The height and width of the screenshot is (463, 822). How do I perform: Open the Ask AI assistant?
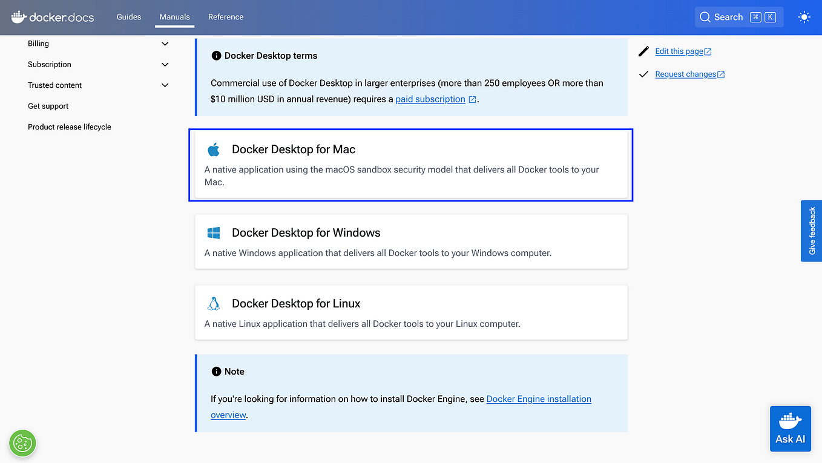(x=790, y=429)
